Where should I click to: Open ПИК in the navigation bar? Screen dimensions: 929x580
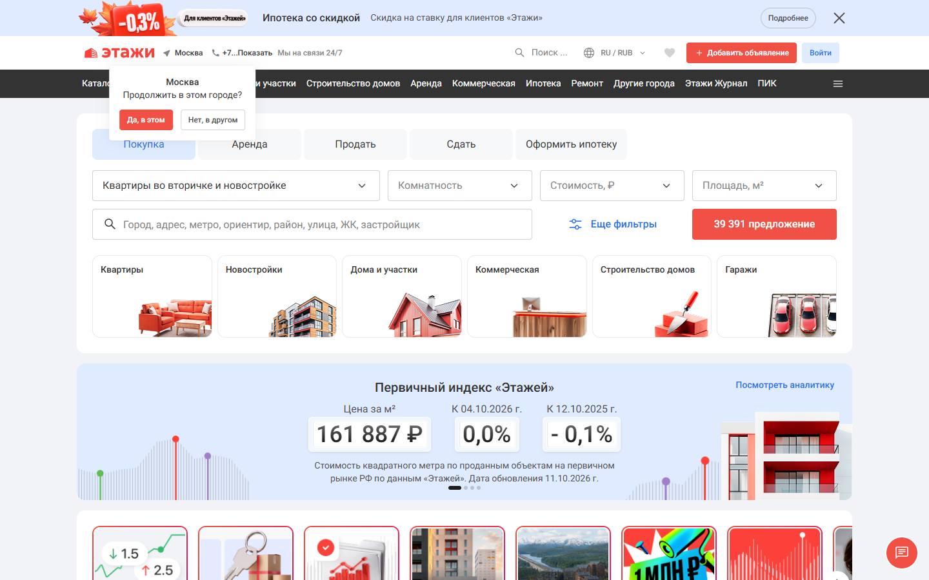[767, 84]
